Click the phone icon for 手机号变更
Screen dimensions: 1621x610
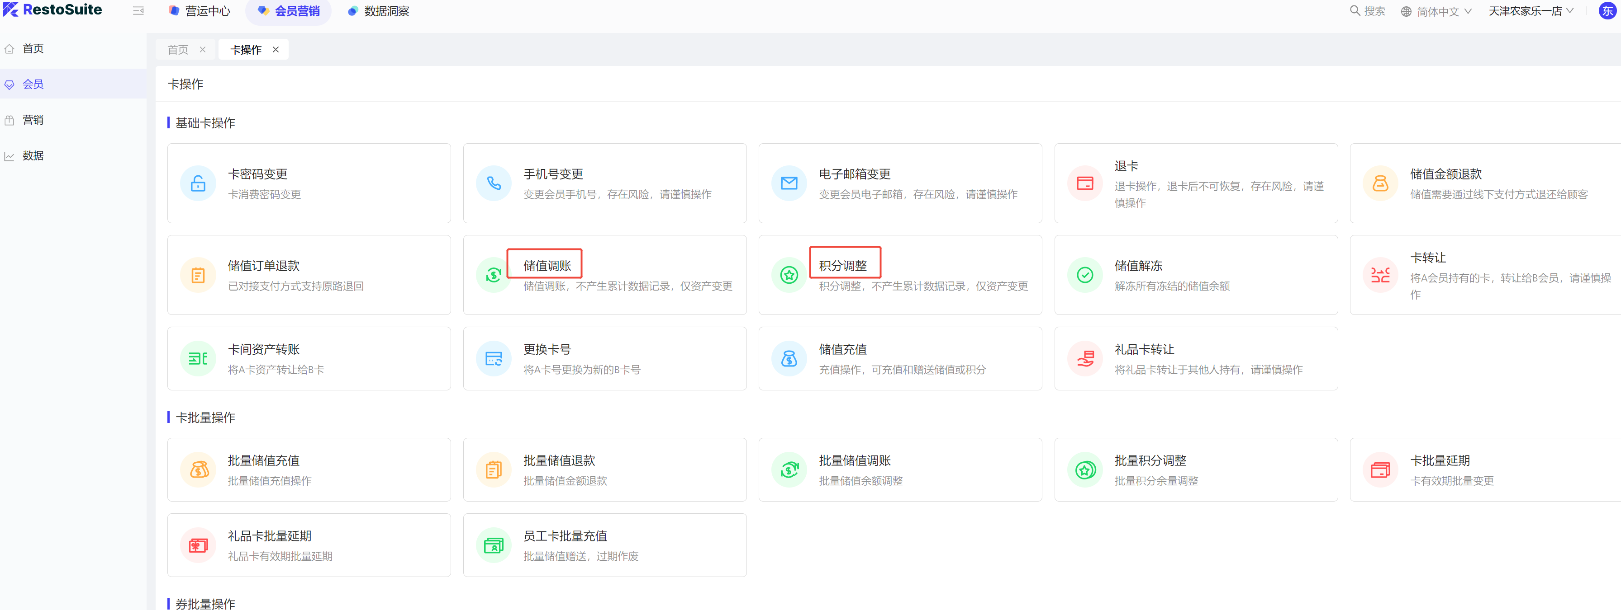[493, 183]
